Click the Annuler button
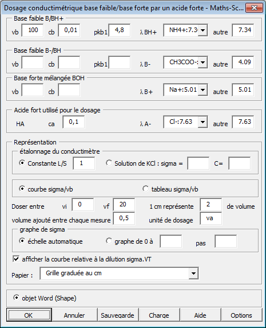The width and height of the screenshot is (266, 328). click(x=74, y=315)
